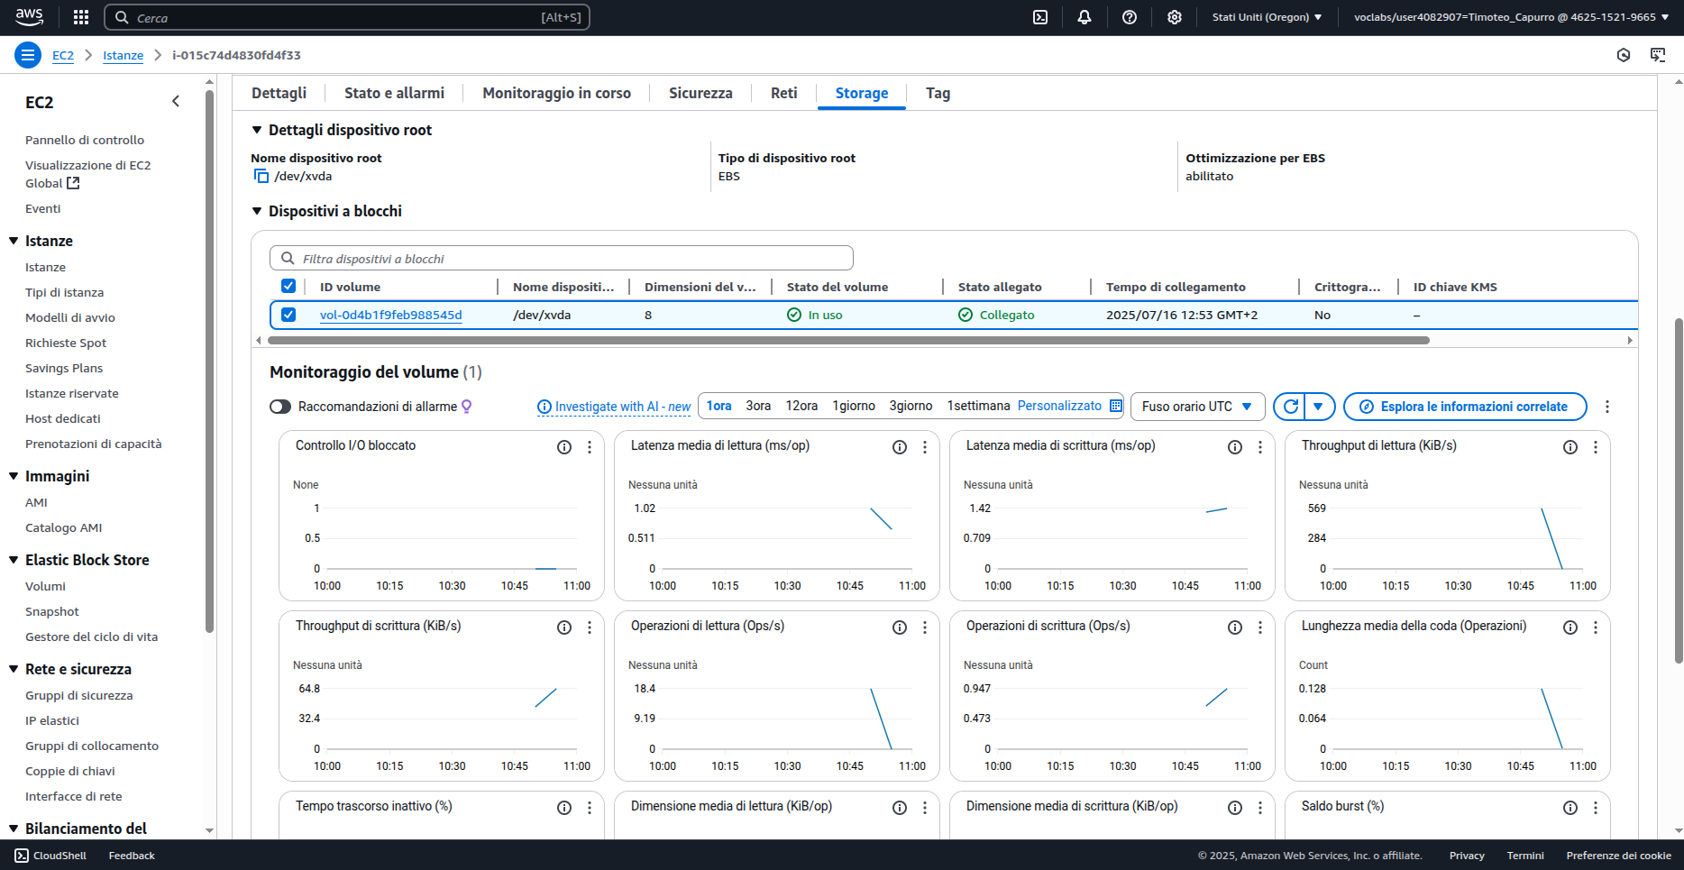Switch to Stato e allarmi tab
Viewport: 1684px width, 870px height.
394,93
